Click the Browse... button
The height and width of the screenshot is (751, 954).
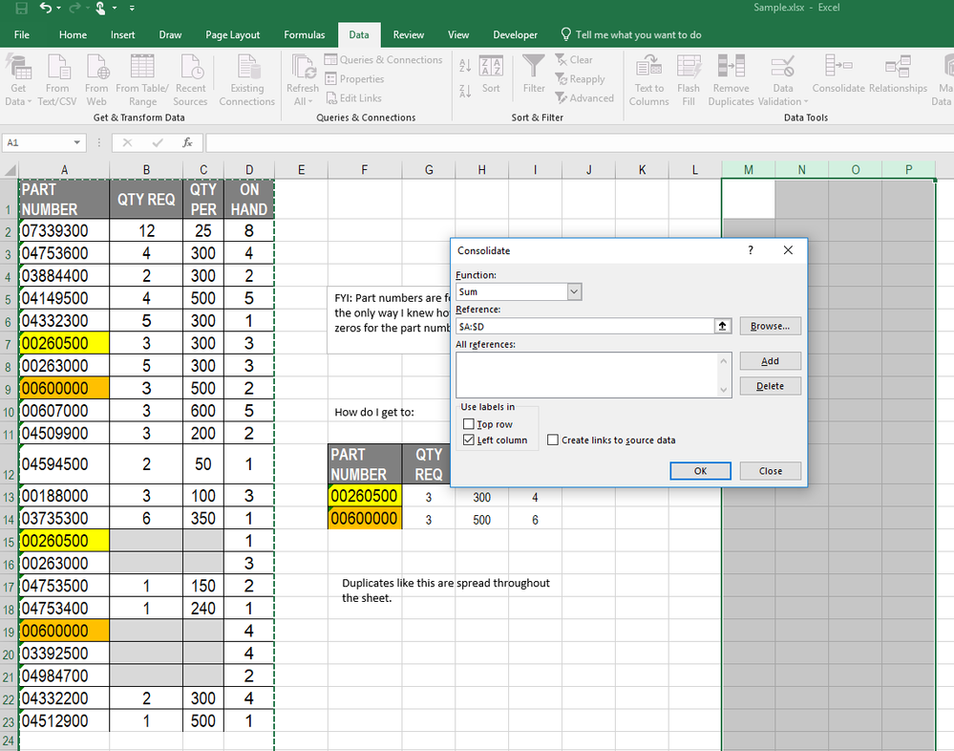(770, 326)
